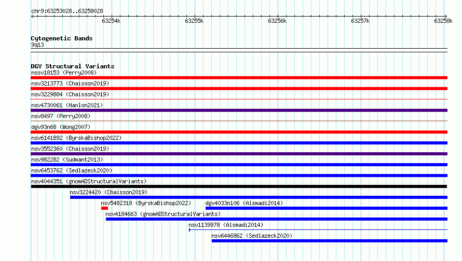Click the blue bar under dgv4033n106

pos(327,208)
